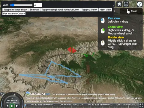This screenshot has height=108, width=144.
Task: Open the base layer imagery picker
Action: click(133, 4)
